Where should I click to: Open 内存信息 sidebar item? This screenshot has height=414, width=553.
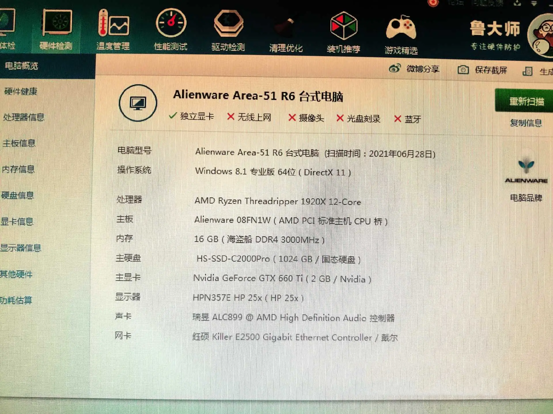18,169
